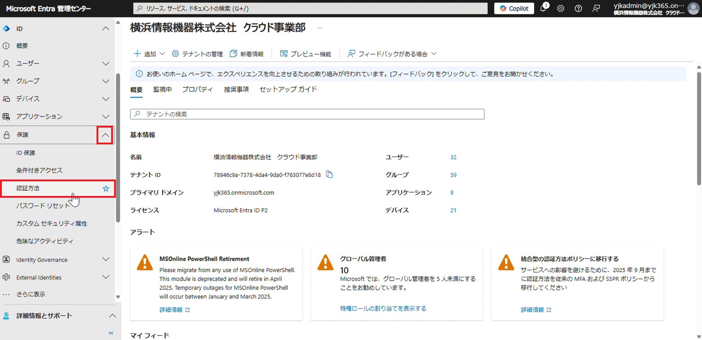The height and width of the screenshot is (340, 702).
Task: Open the notifications bell icon
Action: 543,8
